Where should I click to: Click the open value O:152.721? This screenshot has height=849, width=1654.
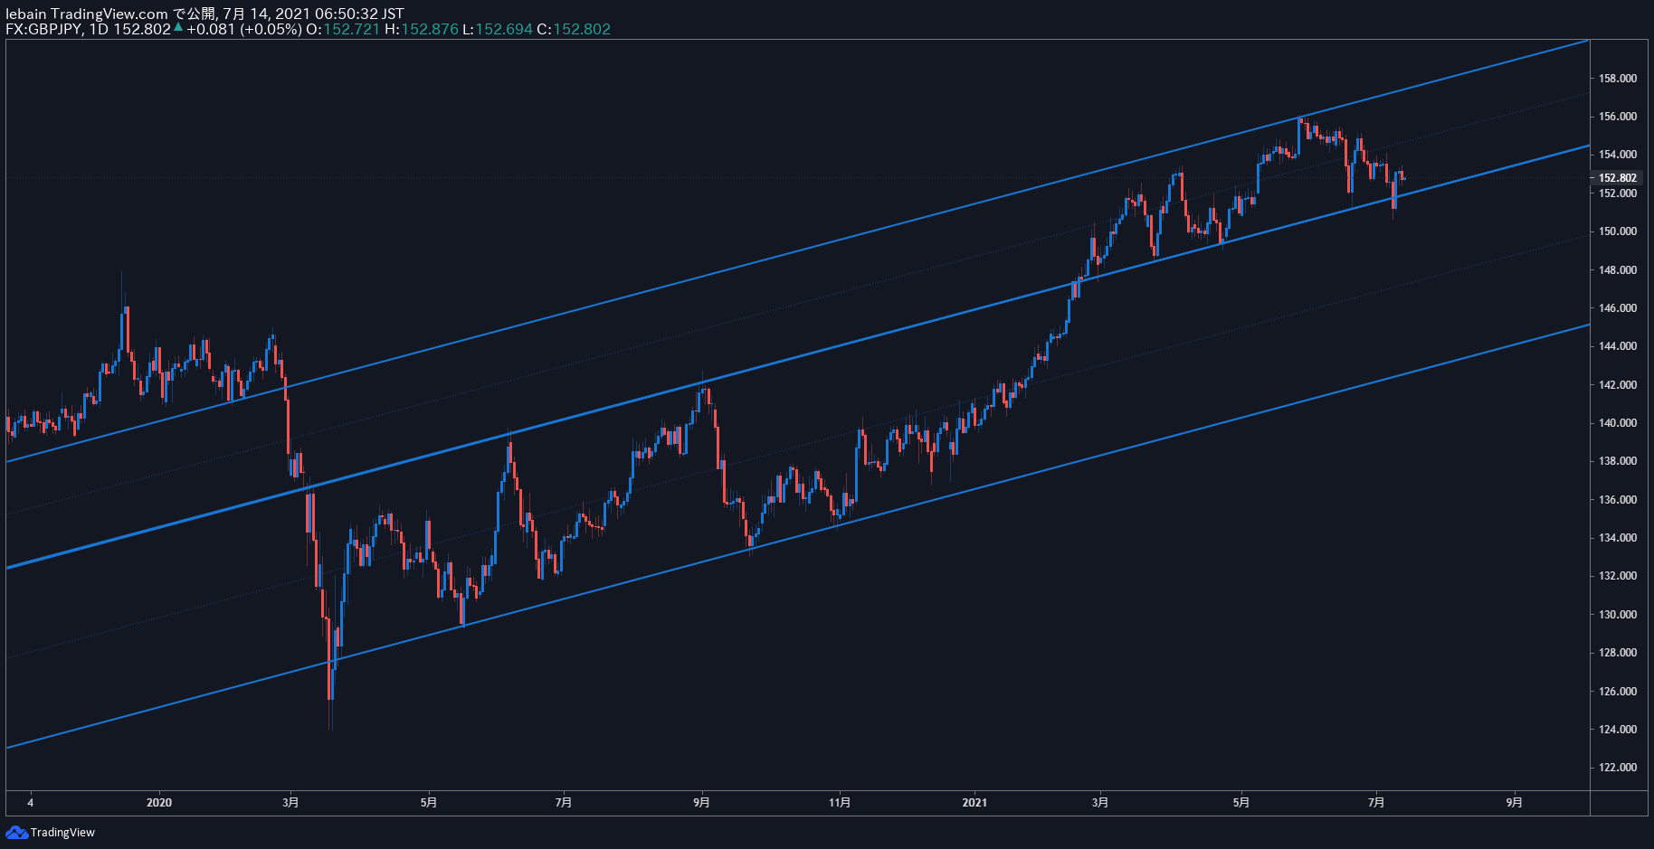[x=343, y=29]
